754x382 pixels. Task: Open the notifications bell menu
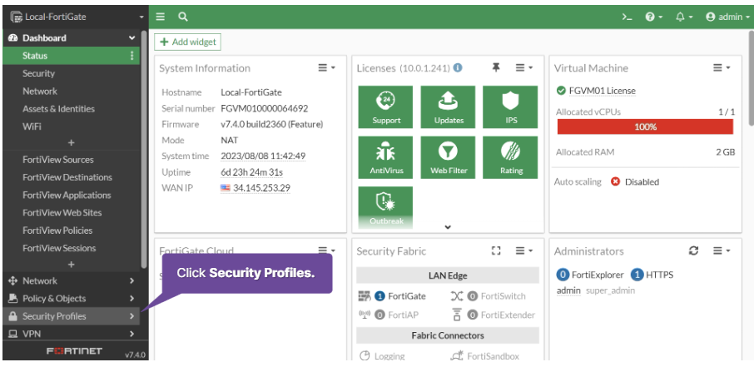coord(684,17)
